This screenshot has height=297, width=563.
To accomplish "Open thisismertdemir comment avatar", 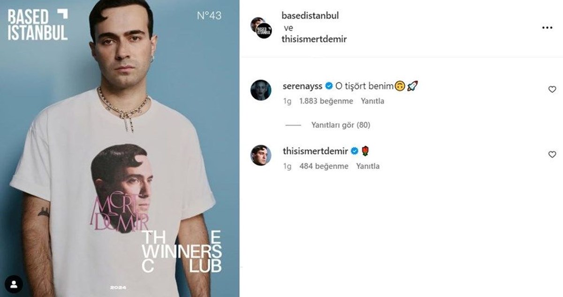I will pyautogui.click(x=261, y=155).
